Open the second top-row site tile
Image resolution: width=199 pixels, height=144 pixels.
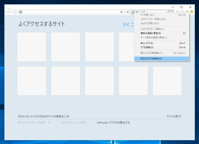pyautogui.click(x=66, y=47)
